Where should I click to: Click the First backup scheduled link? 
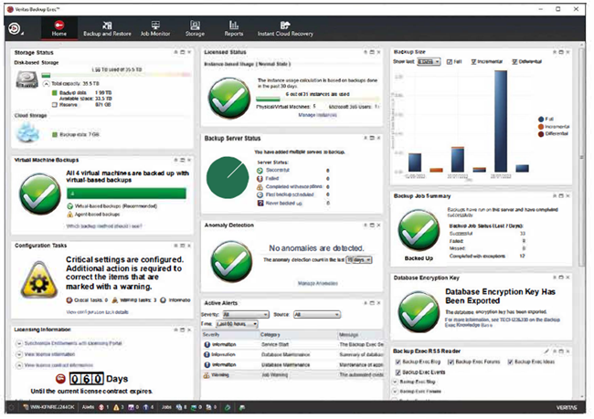290,194
